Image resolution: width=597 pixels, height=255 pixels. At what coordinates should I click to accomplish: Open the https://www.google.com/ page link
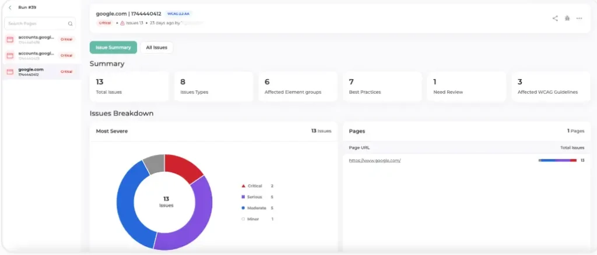pos(375,160)
